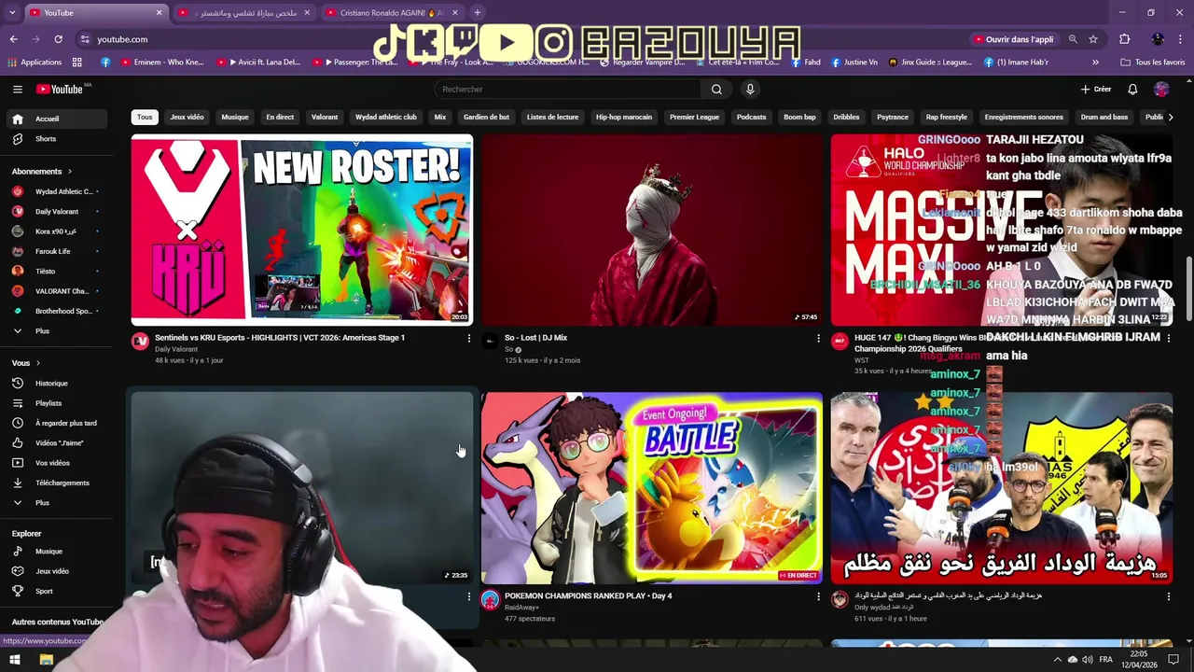Select the Valorant filter chip
This screenshot has height=672, width=1194.
(325, 117)
